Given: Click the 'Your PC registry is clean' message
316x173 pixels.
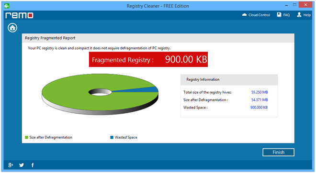Looking at the screenshot, I should click(99, 48).
